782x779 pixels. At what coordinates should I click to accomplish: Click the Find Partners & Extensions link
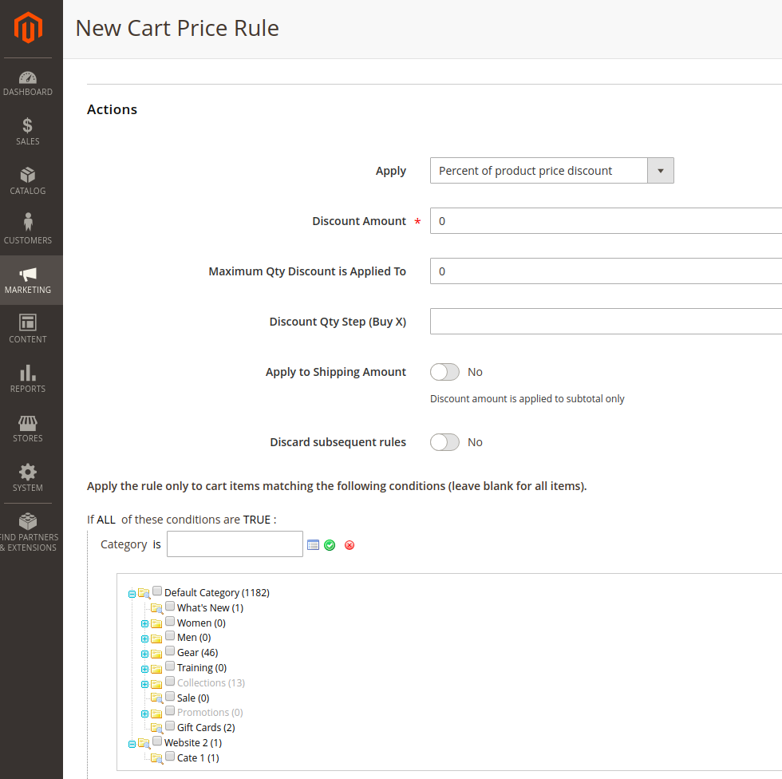click(x=29, y=531)
